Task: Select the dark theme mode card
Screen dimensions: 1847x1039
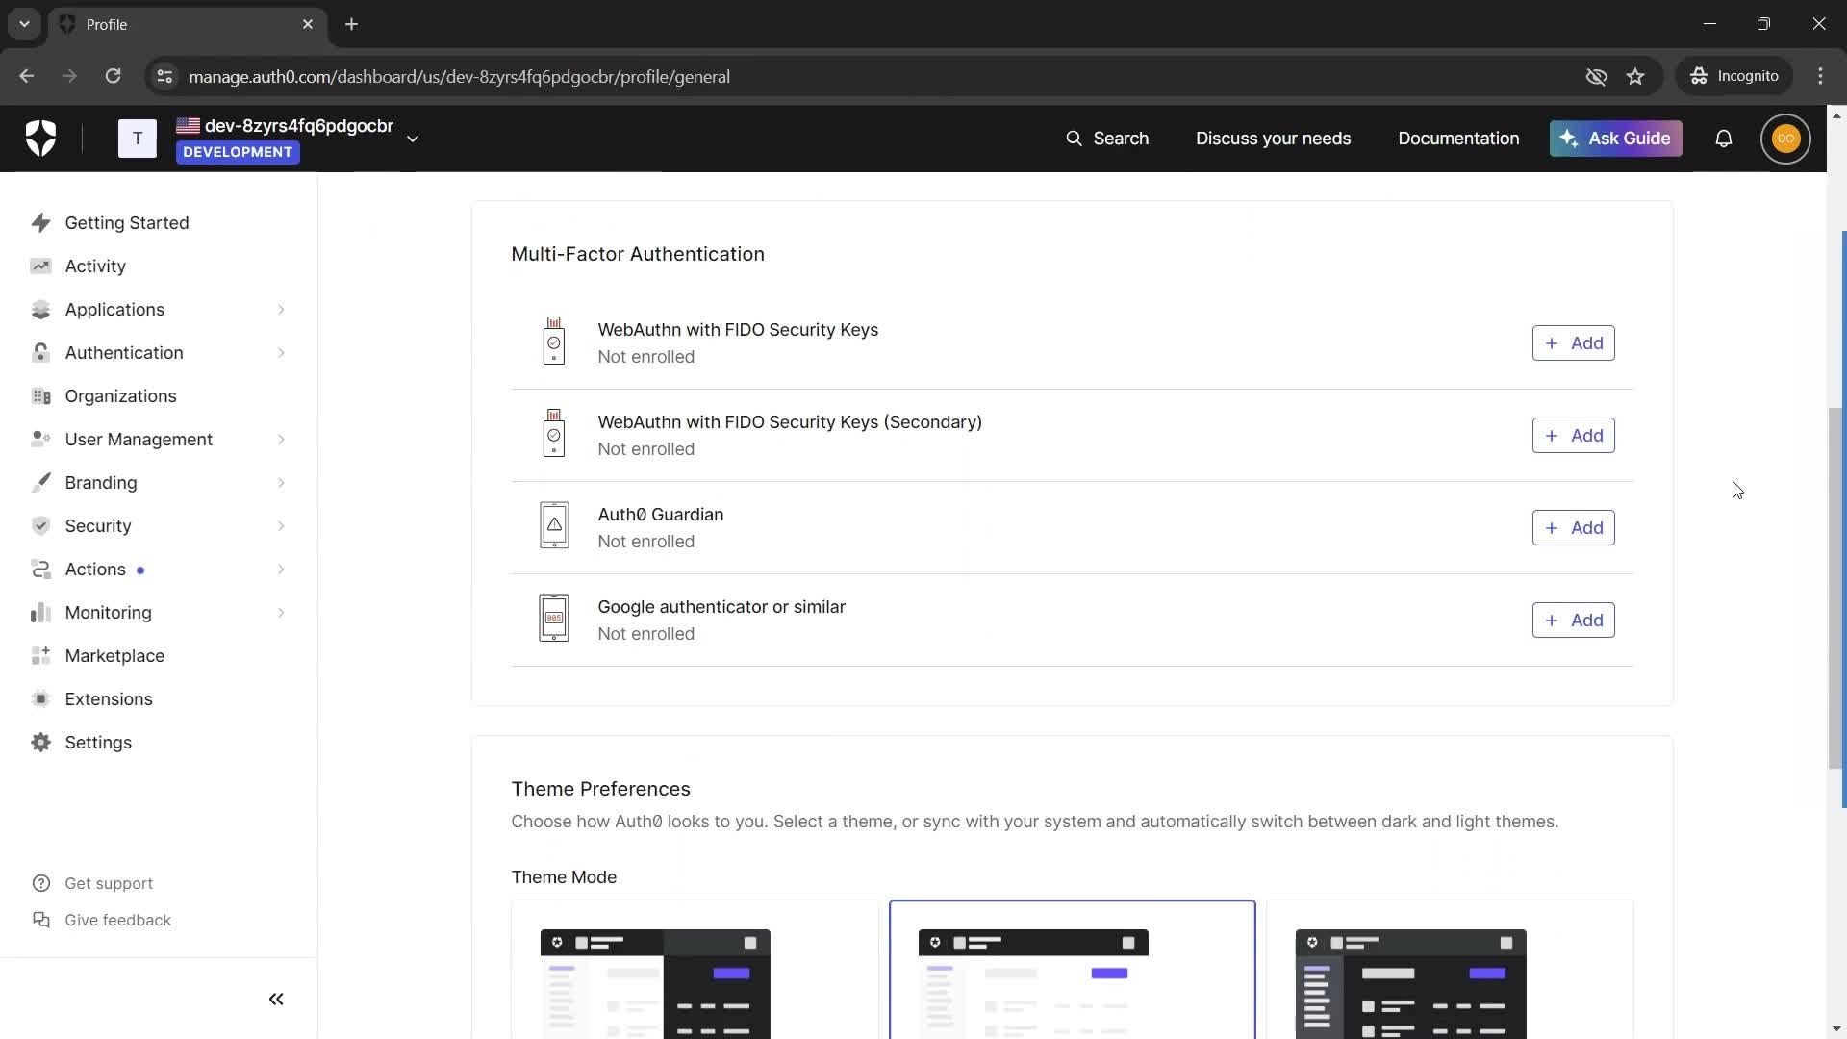Action: tap(1450, 970)
